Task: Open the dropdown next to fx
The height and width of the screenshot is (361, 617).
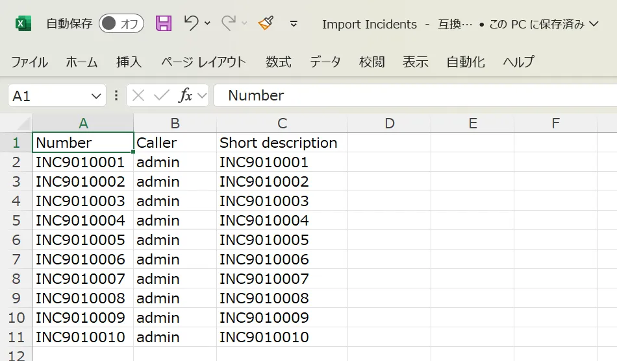Action: click(202, 95)
